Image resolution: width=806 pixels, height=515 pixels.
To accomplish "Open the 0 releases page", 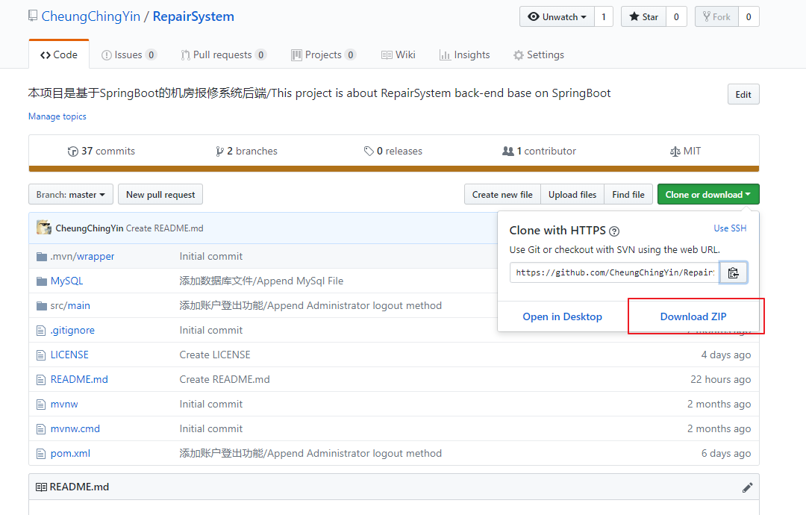I will [393, 151].
